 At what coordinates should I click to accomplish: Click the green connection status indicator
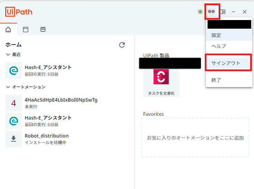[200, 12]
